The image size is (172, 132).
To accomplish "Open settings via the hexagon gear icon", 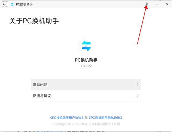I will [146, 4].
